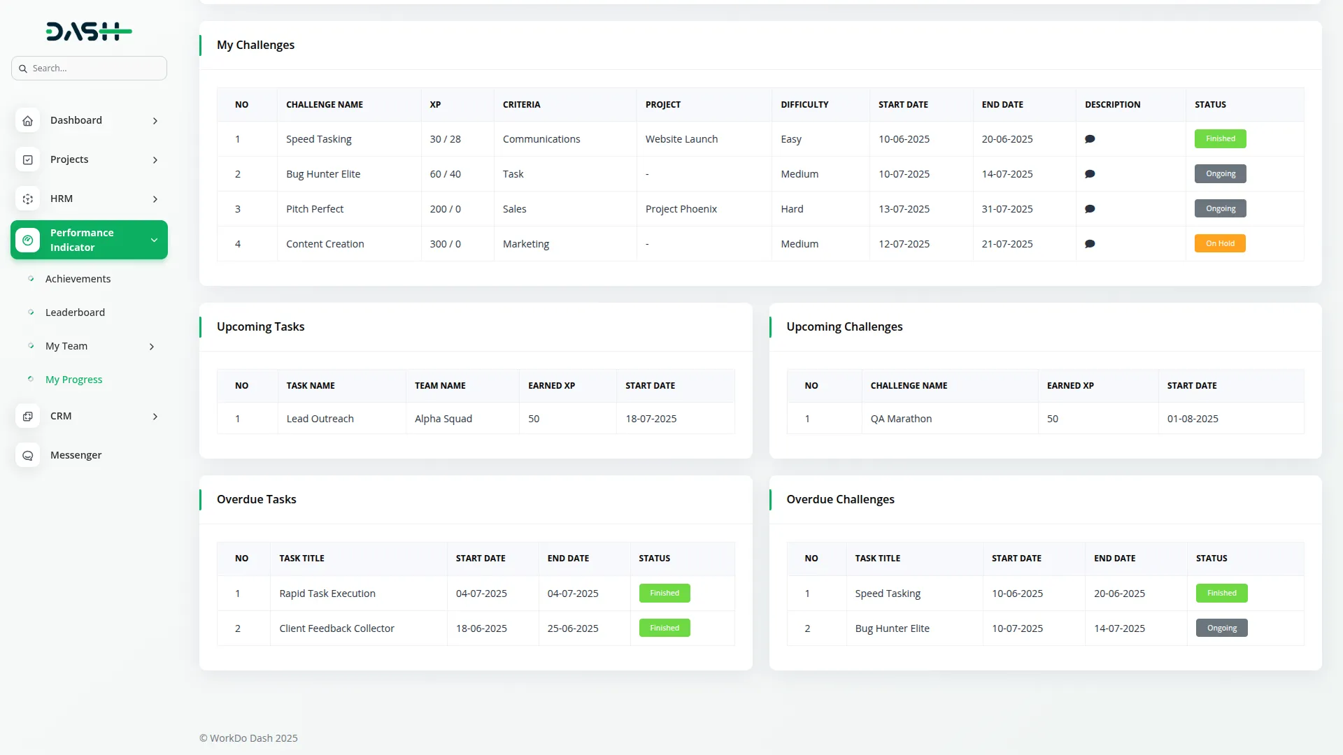Click the HRM sidebar icon
This screenshot has height=755, width=1343.
tap(27, 199)
